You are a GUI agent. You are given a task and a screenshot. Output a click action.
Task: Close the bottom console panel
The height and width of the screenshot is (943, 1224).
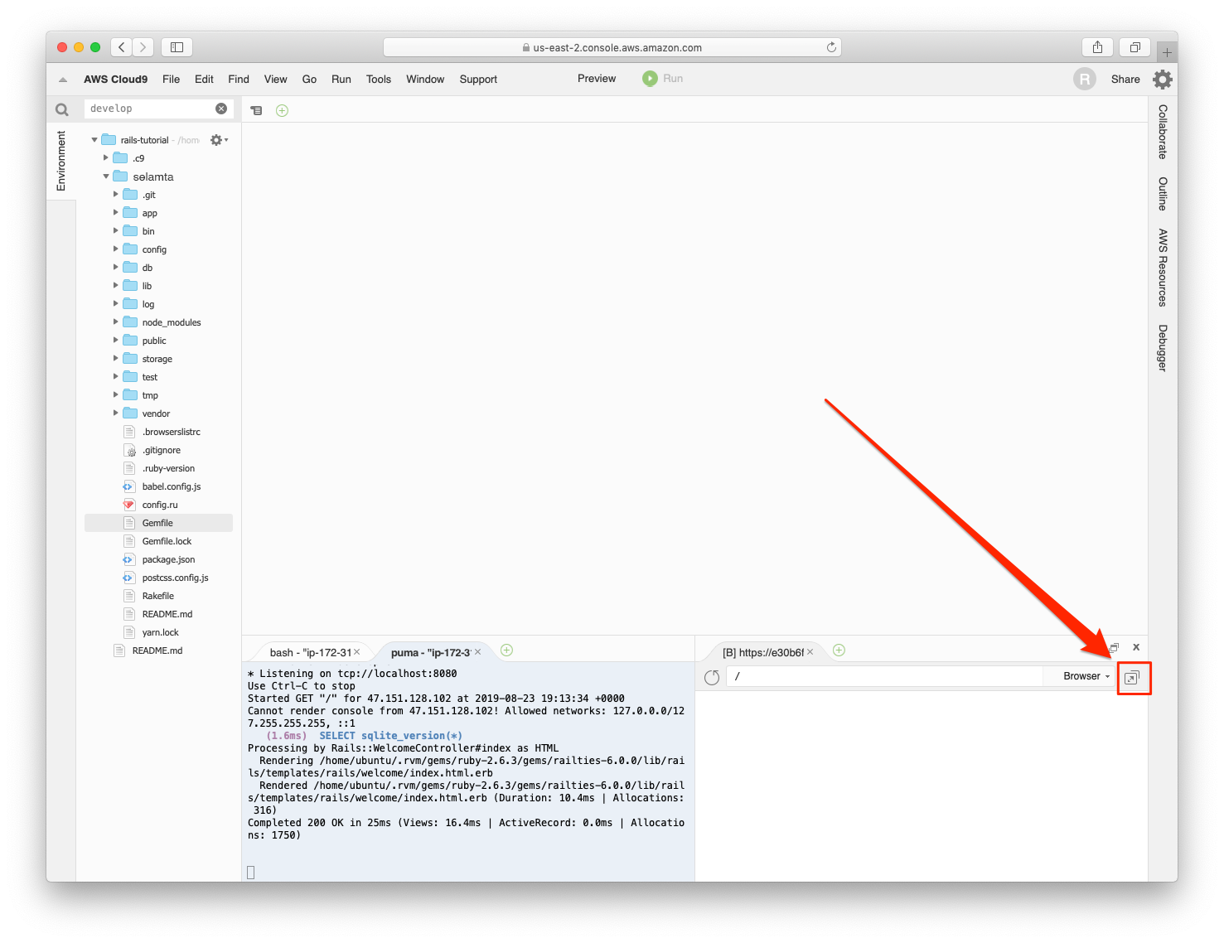tap(1136, 647)
